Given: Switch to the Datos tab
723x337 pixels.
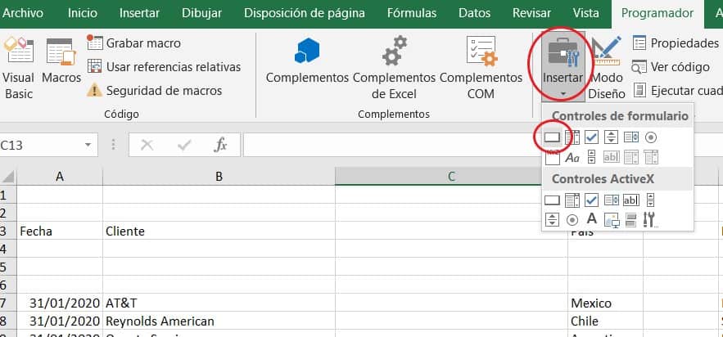Looking at the screenshot, I should 474,13.
